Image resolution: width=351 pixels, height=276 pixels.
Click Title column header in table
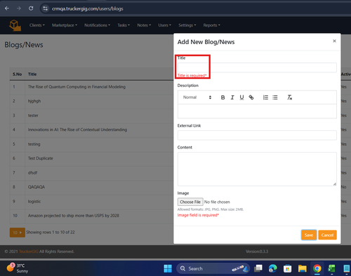32,74
